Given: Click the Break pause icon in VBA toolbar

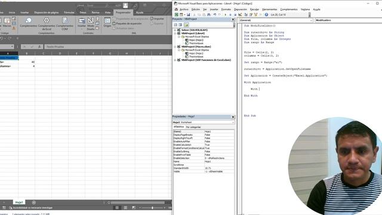Looking at the screenshot, I should 230,14.
